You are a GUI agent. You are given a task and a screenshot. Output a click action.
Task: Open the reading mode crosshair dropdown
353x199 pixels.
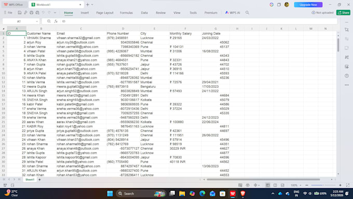click(256, 185)
